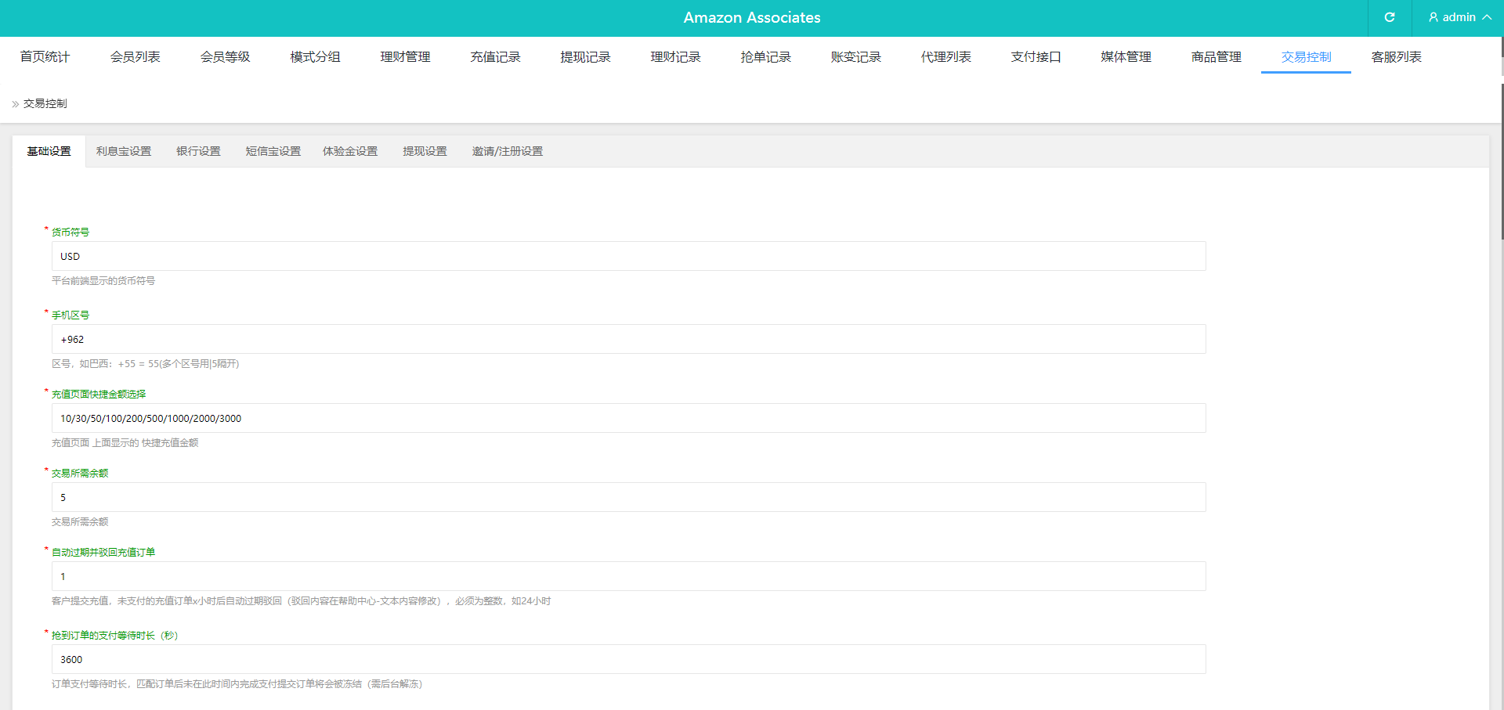Open 充值记录 in navigation bar
This screenshot has height=710, width=1504.
pyautogui.click(x=495, y=57)
